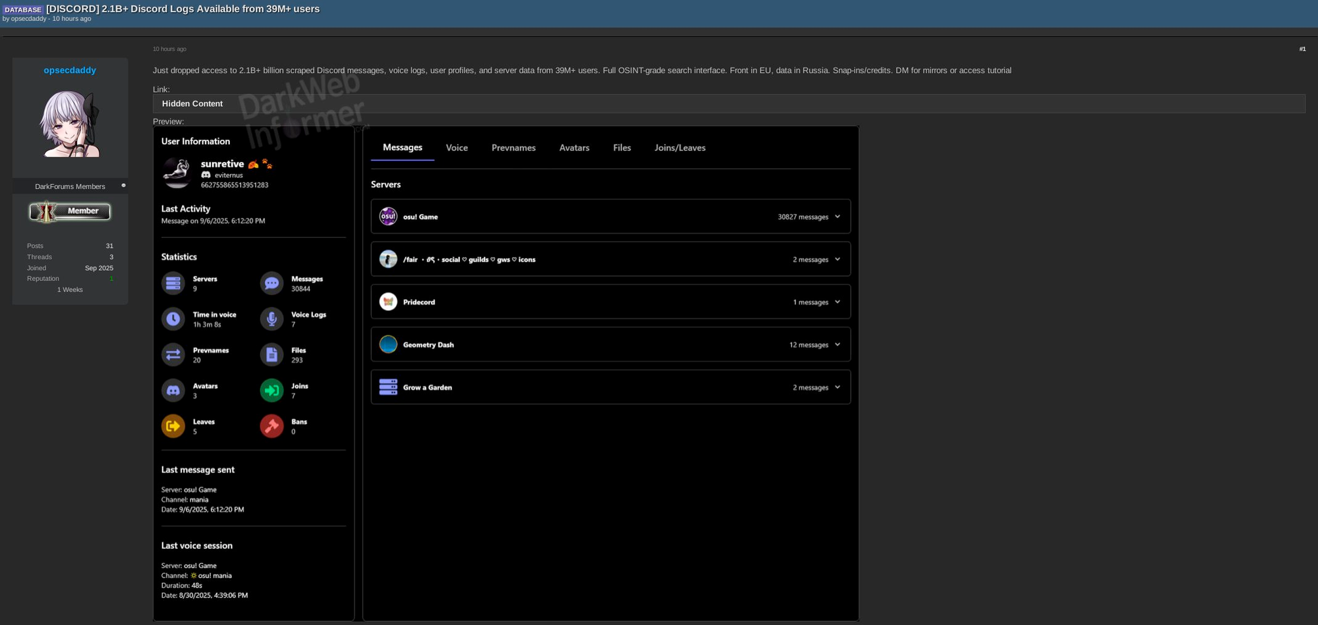Click the Geometry Dash server icon
This screenshot has height=625, width=1318.
pyautogui.click(x=388, y=344)
